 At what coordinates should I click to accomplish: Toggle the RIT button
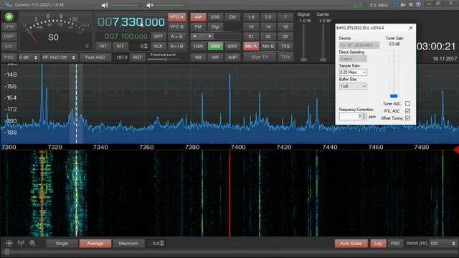[103, 46]
